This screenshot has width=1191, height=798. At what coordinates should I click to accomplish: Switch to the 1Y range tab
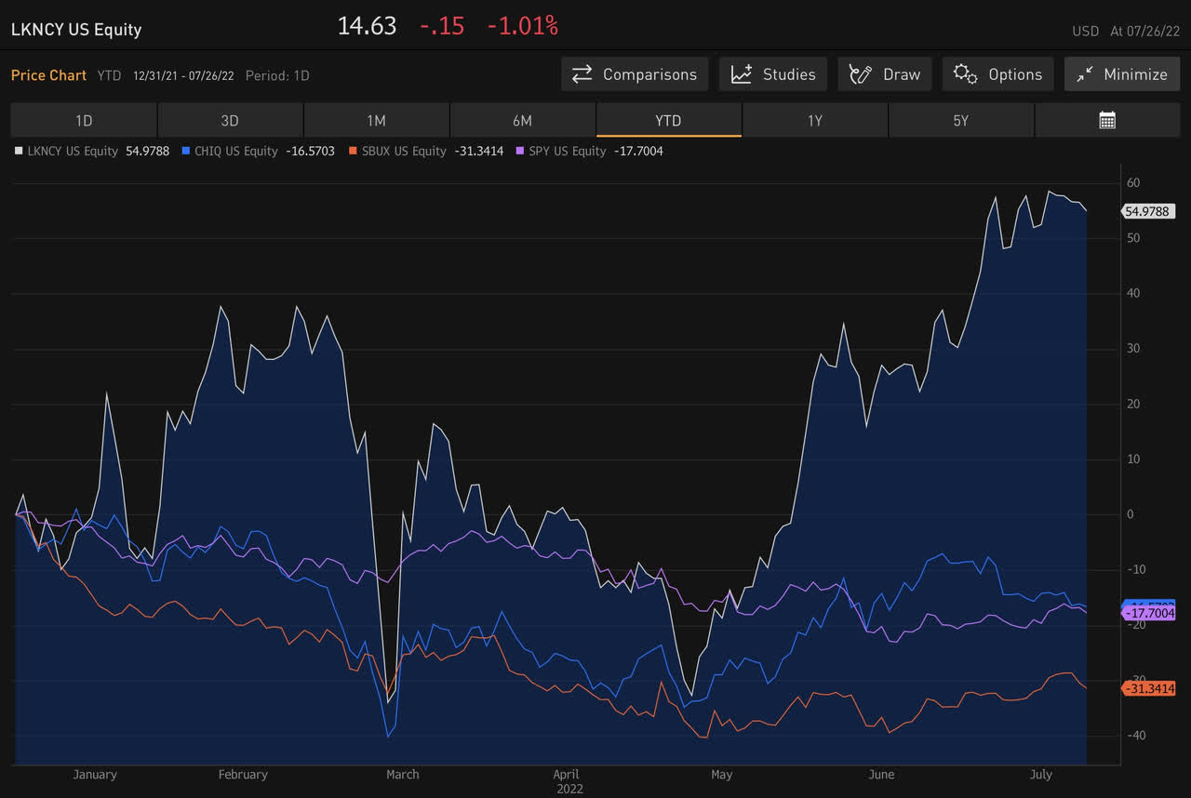815,120
